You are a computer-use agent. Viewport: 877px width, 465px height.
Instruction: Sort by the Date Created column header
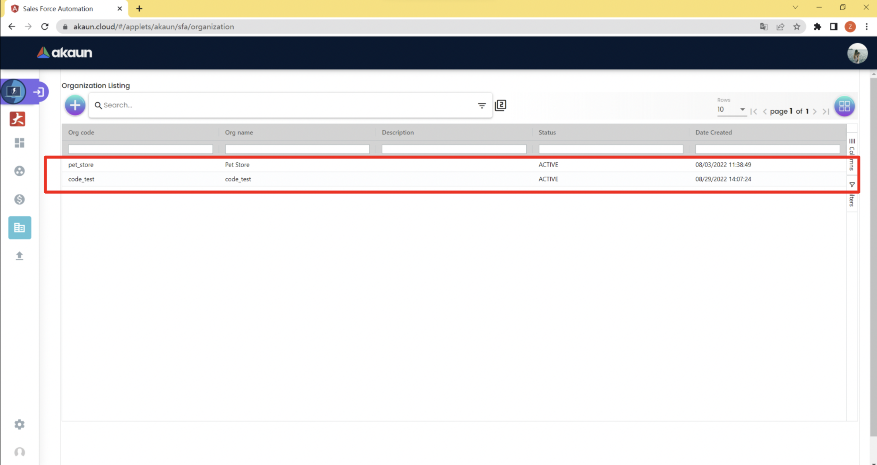point(713,132)
